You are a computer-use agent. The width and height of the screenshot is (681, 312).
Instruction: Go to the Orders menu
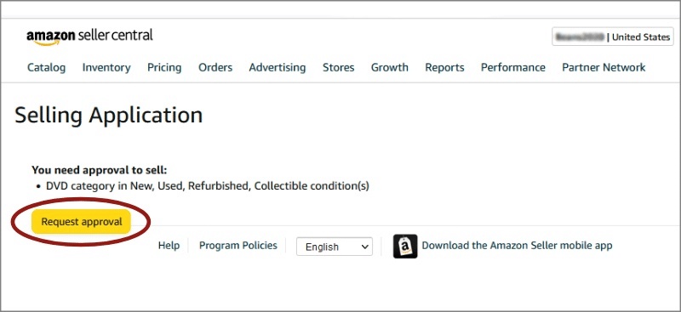pyautogui.click(x=215, y=67)
